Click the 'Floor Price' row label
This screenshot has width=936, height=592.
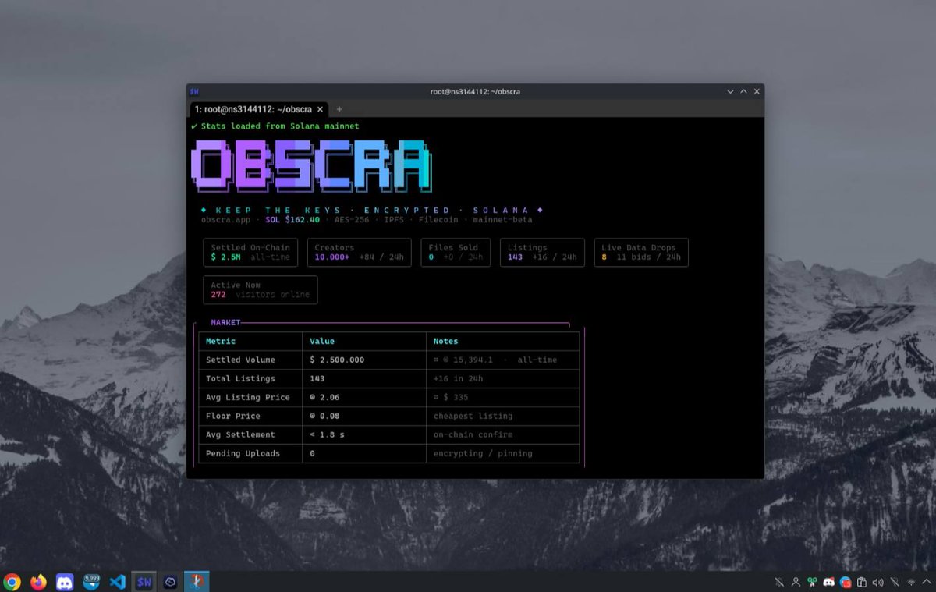click(233, 416)
